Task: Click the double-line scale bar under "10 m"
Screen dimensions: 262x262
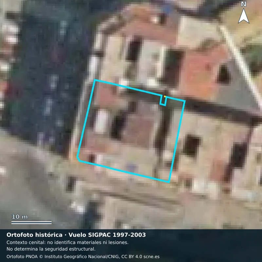Action: click(31, 223)
